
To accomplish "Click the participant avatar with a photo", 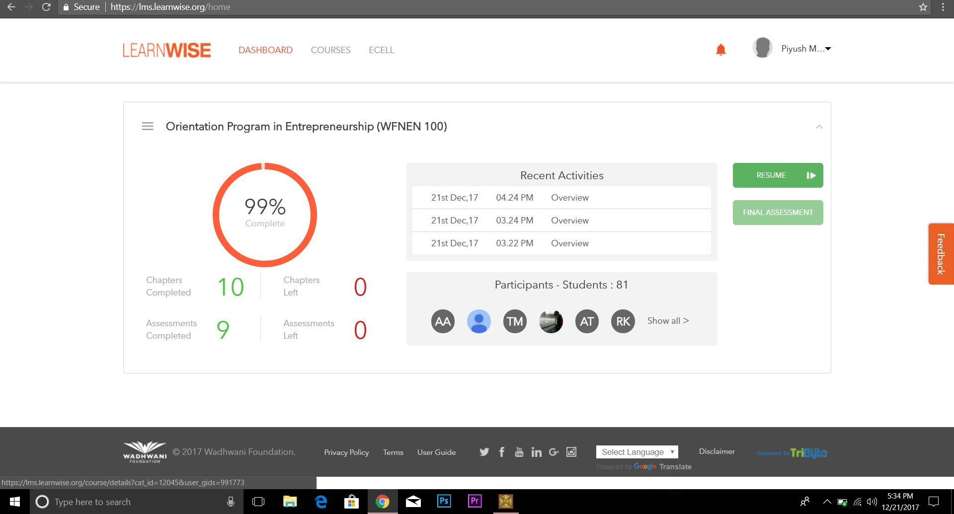I will [551, 321].
